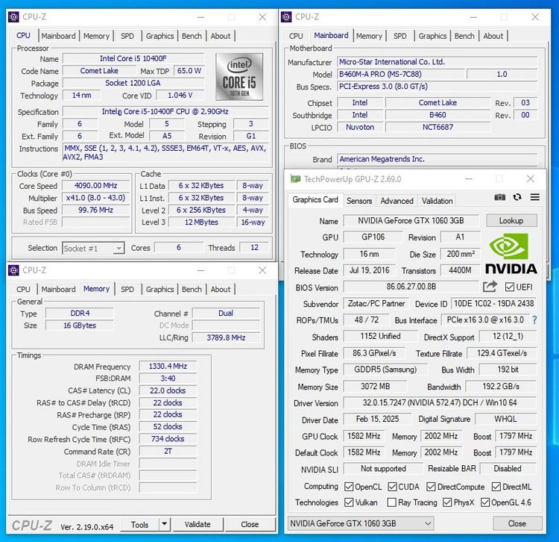Click the Tools button in CPU-Z
Image resolution: width=559 pixels, height=542 pixels.
click(140, 524)
